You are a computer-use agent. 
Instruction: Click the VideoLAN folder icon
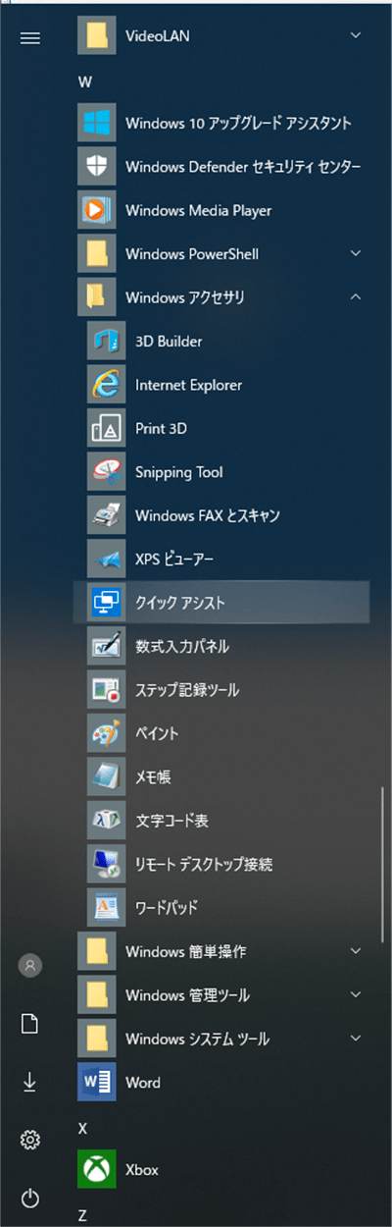pyautogui.click(x=96, y=36)
